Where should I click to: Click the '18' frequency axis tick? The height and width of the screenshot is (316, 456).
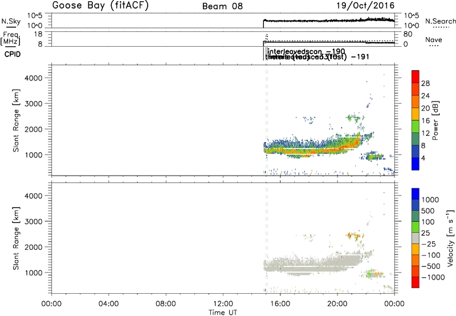[x=38, y=34]
